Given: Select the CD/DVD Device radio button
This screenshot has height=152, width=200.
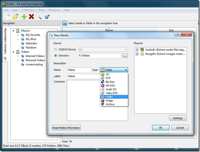Looking at the screenshot, I should coord(56,49).
